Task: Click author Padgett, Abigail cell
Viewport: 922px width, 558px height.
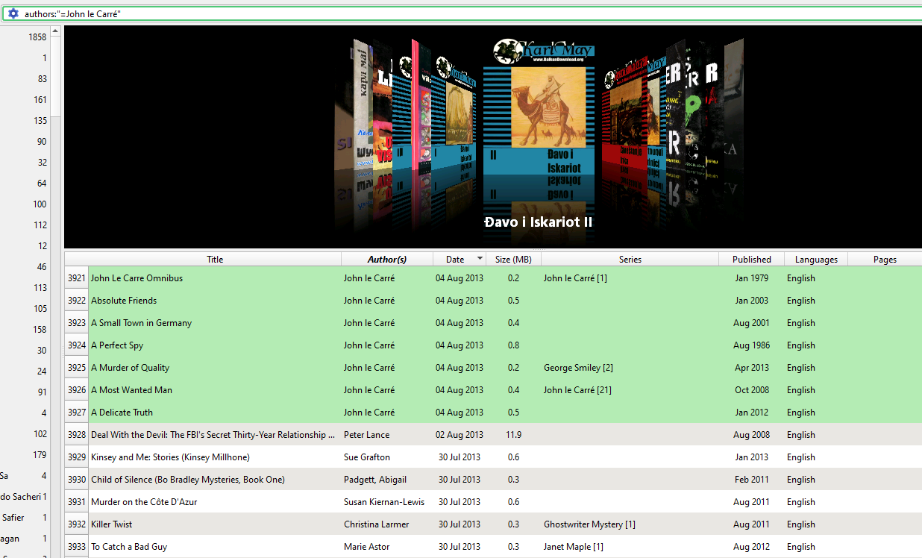Action: pyautogui.click(x=375, y=480)
